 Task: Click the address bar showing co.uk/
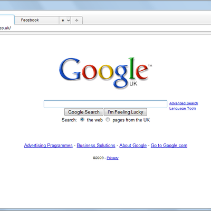(x=105, y=28)
